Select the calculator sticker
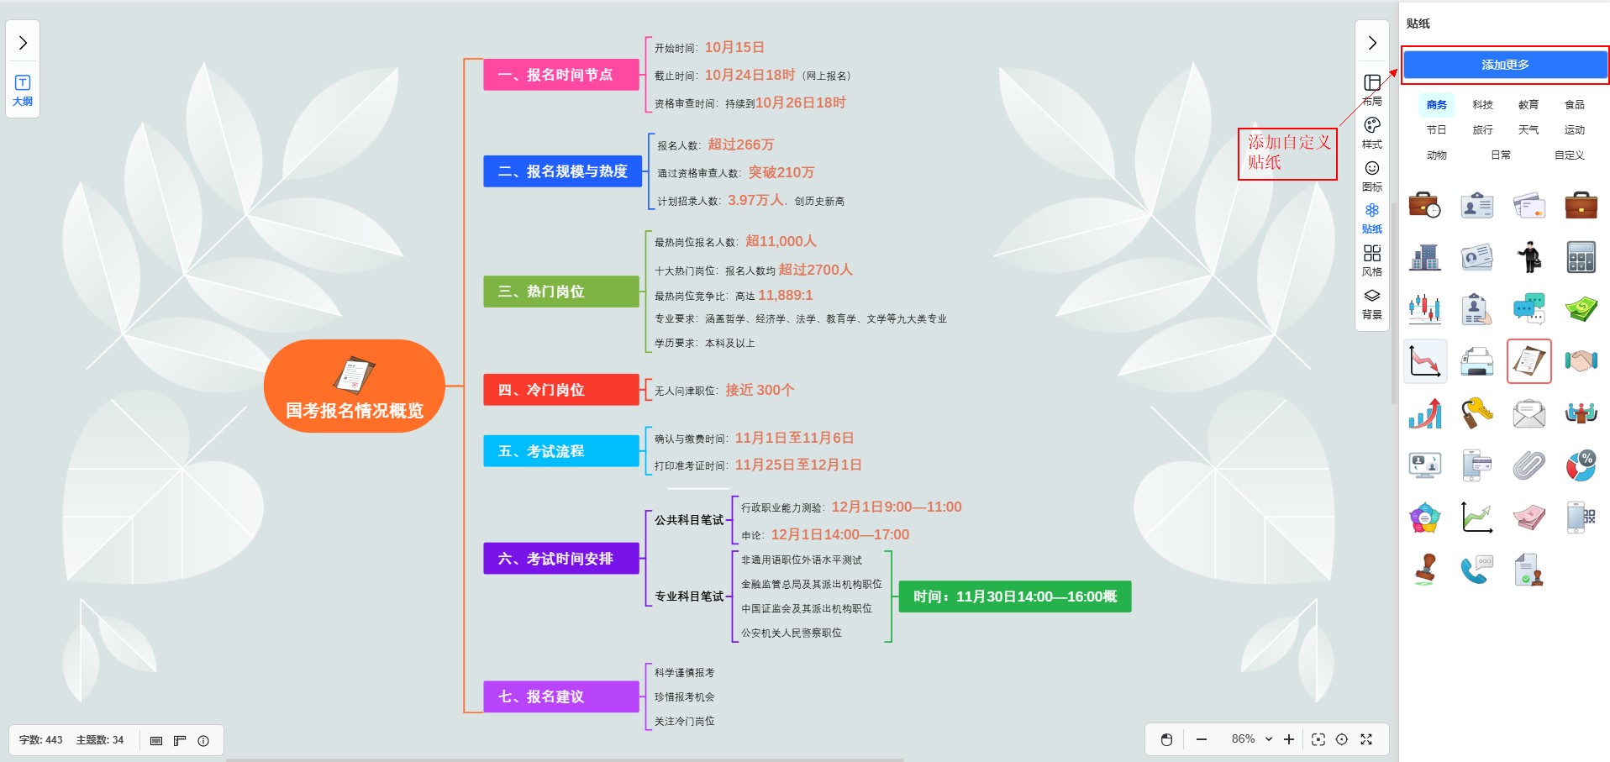 1581,257
